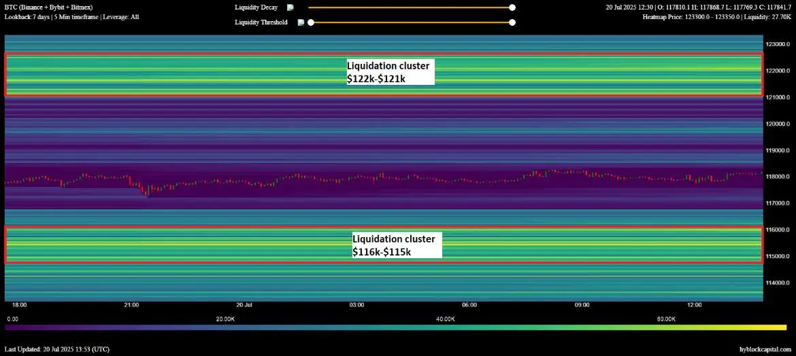Click the left Liquidity Threshold slider handle

tap(311, 22)
